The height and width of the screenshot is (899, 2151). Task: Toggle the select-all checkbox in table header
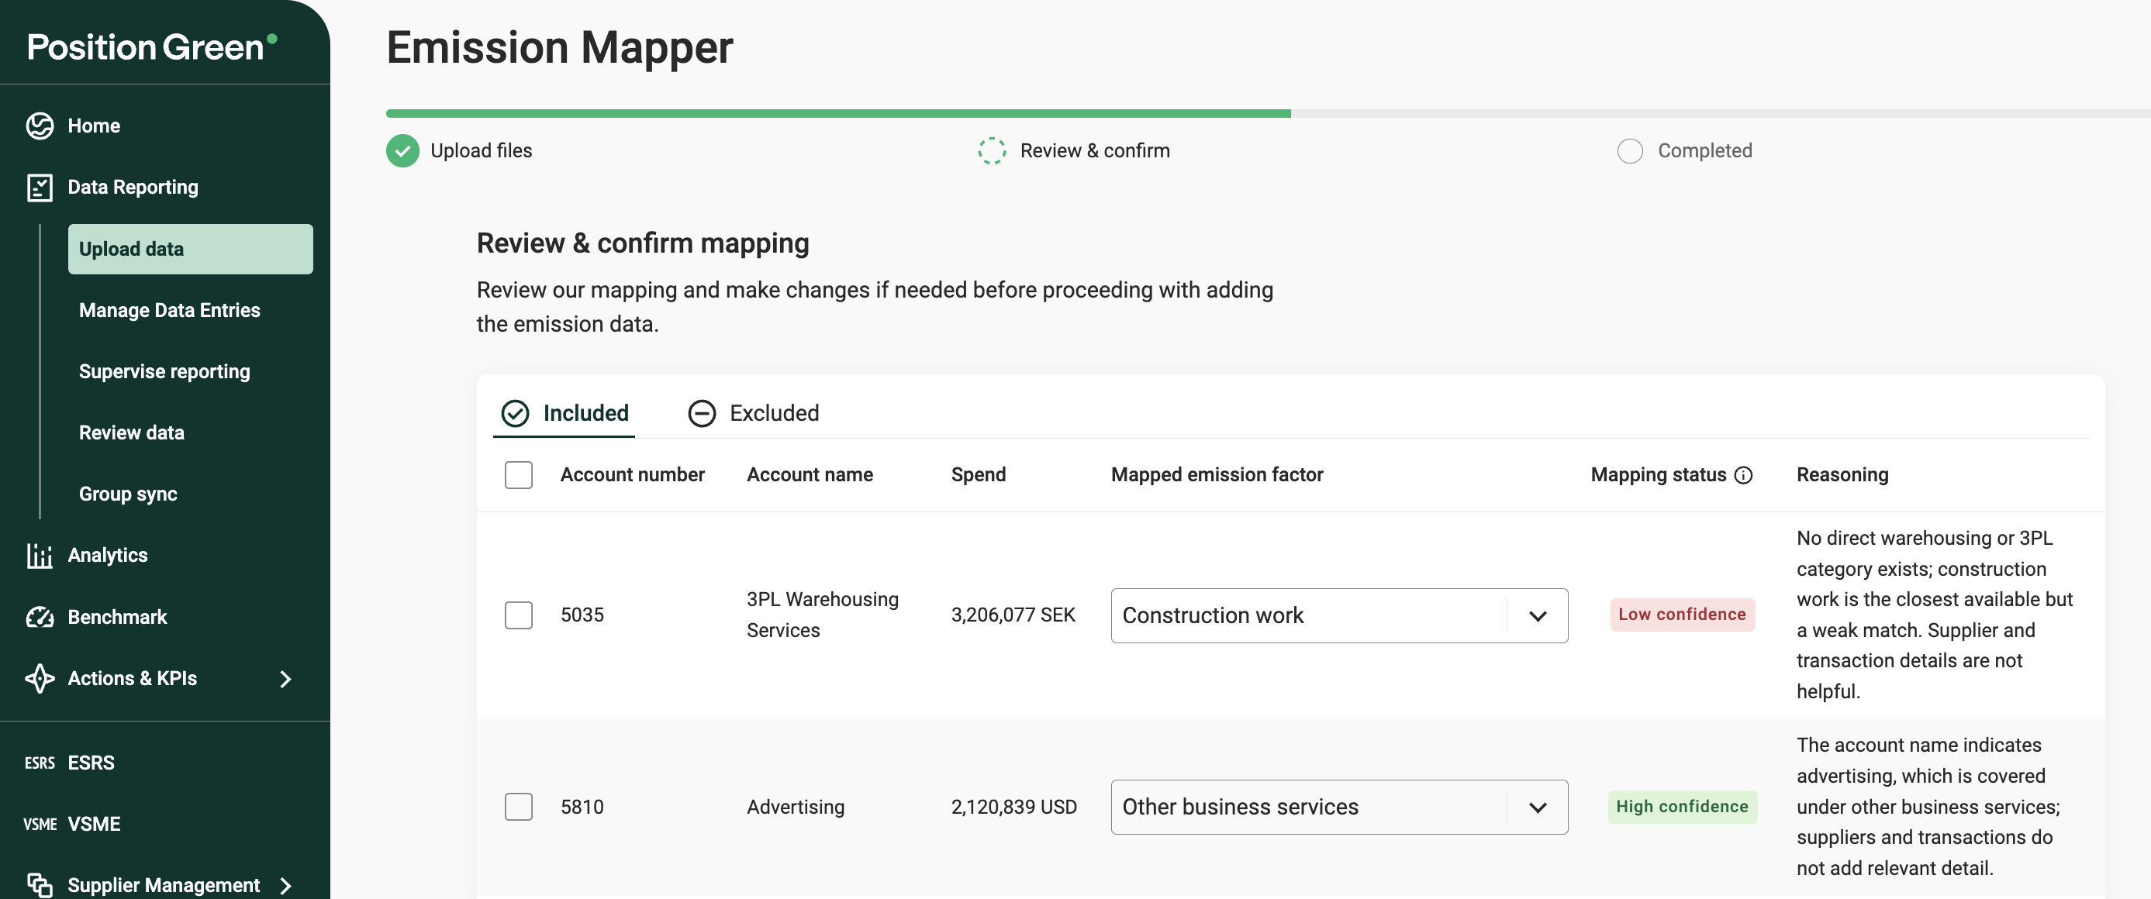click(x=519, y=475)
